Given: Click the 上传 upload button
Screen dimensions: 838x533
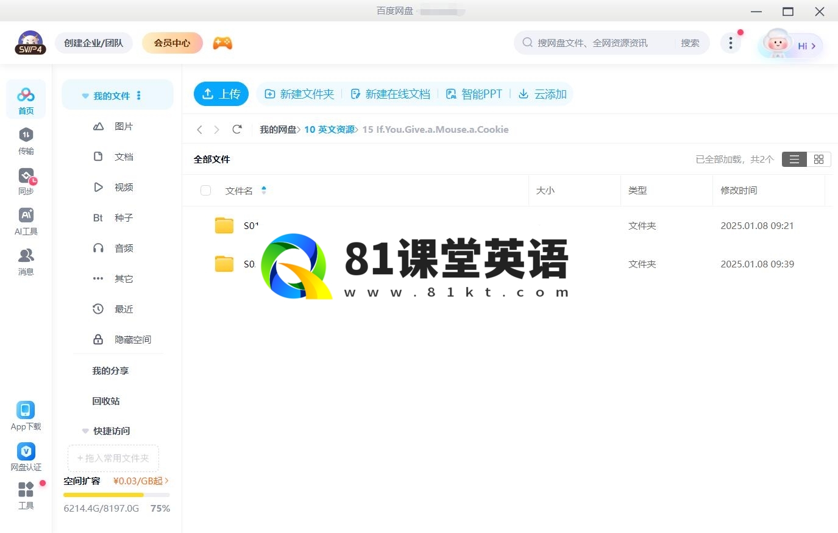Looking at the screenshot, I should [221, 94].
